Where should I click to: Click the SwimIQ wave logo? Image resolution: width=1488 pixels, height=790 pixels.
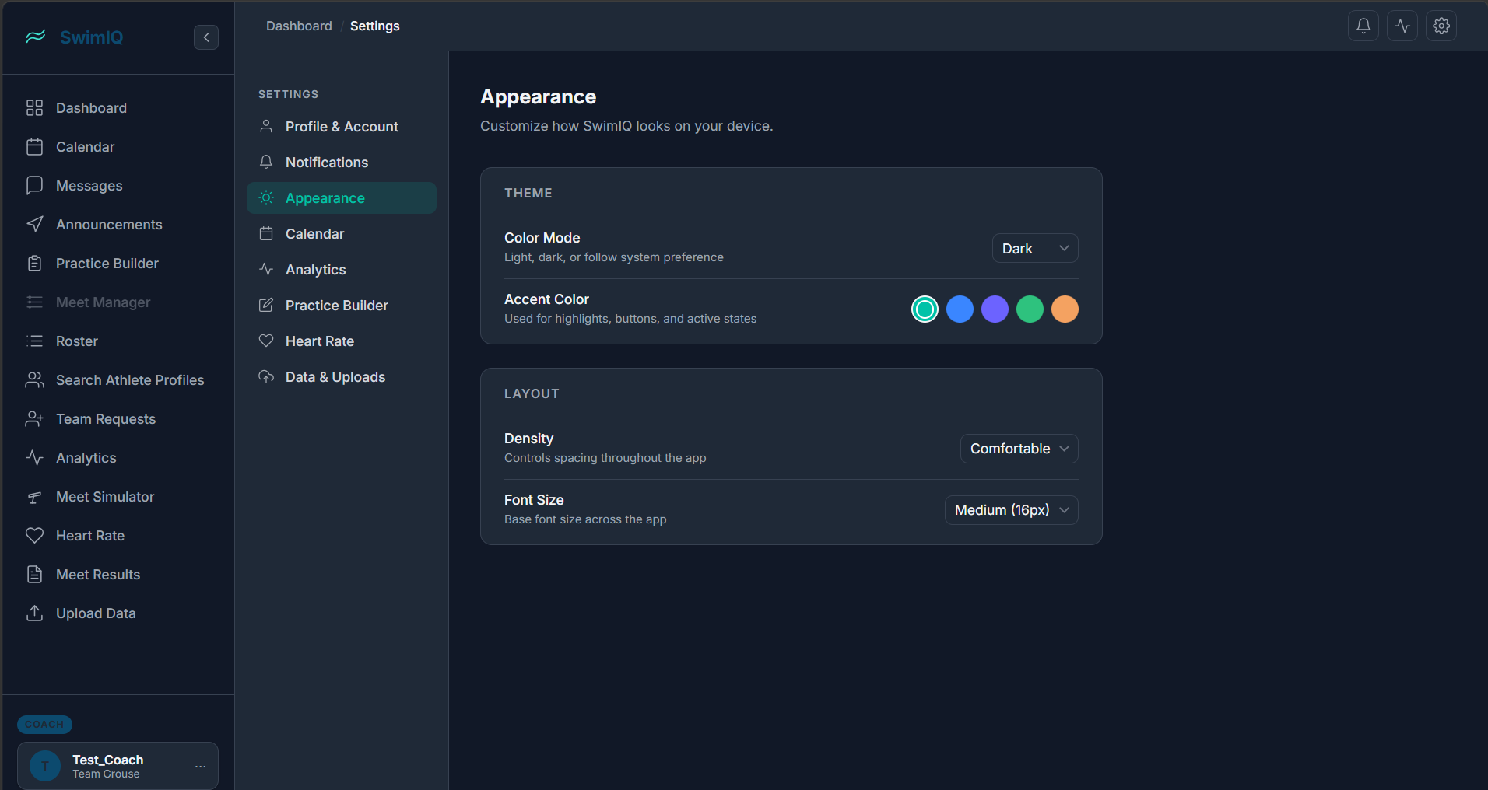[35, 37]
